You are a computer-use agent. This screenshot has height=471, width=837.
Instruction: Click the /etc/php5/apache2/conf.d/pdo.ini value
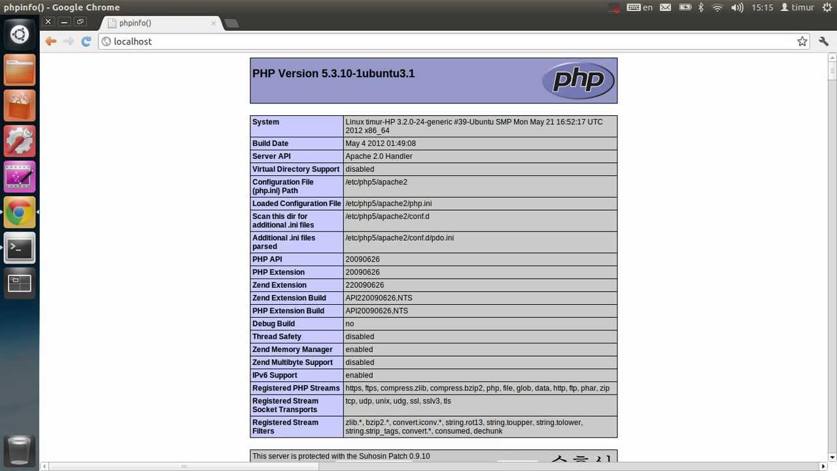click(400, 238)
